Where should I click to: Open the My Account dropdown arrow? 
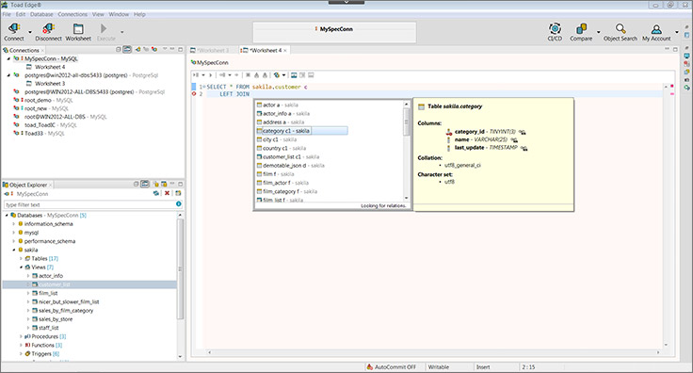click(677, 32)
